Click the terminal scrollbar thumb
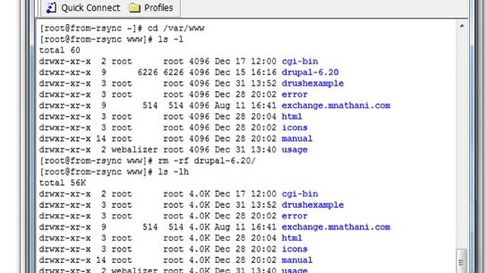 (462, 261)
